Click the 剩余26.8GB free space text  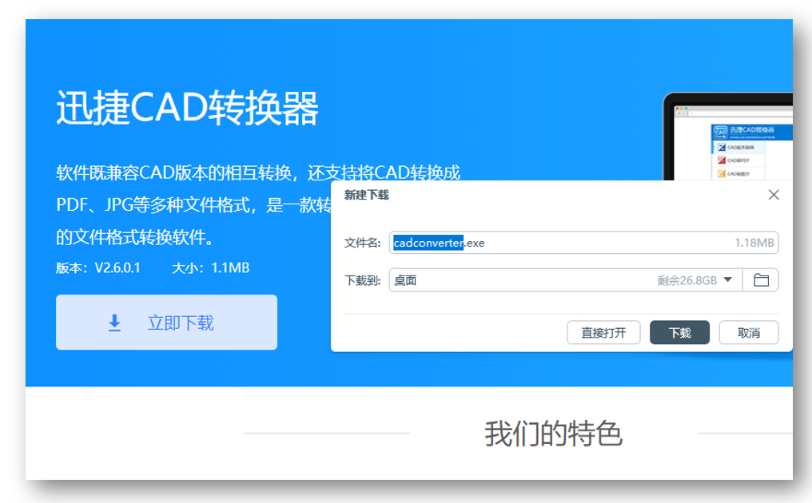687,280
